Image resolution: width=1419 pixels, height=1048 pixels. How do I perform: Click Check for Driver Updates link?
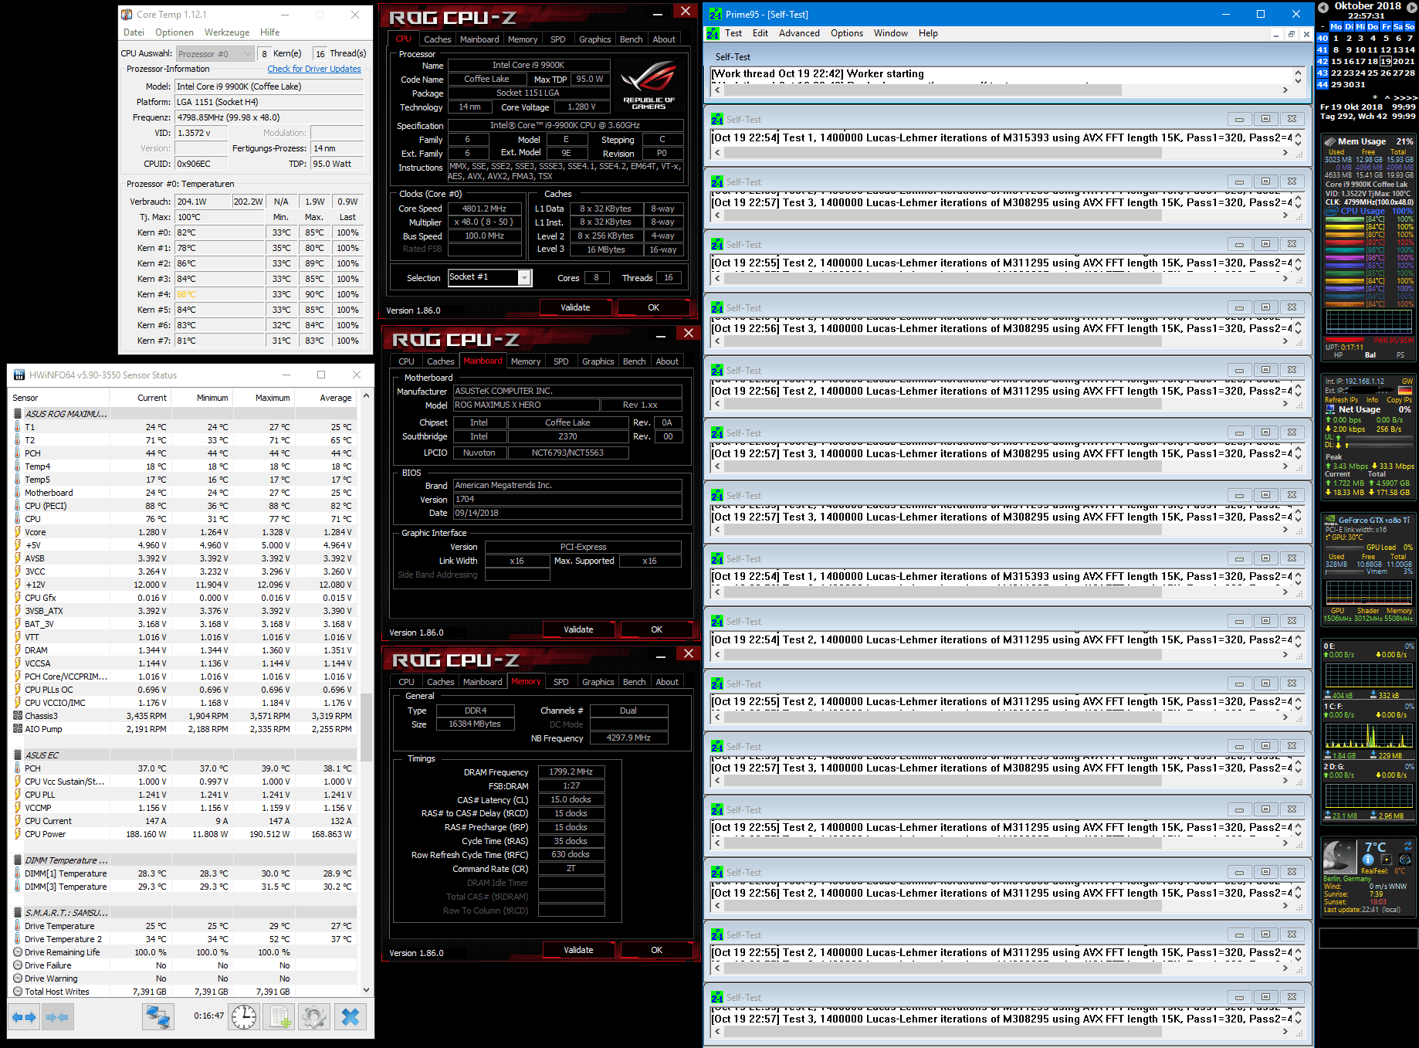314,69
